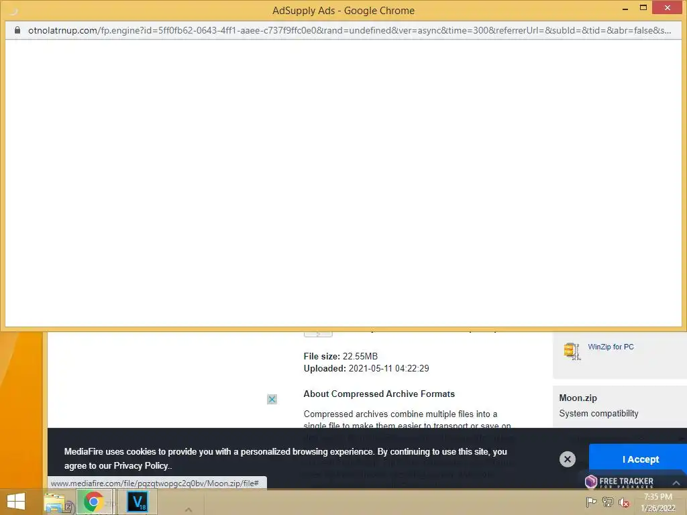Image resolution: width=687 pixels, height=515 pixels.
Task: Click the network icon in system tray
Action: coord(608,502)
